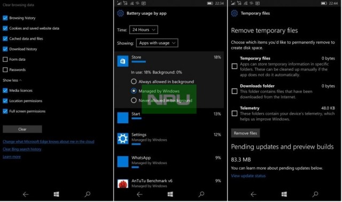Click the Start usage bar
Image resolution: width=342 pixels, height=202 pixels.
point(137,118)
